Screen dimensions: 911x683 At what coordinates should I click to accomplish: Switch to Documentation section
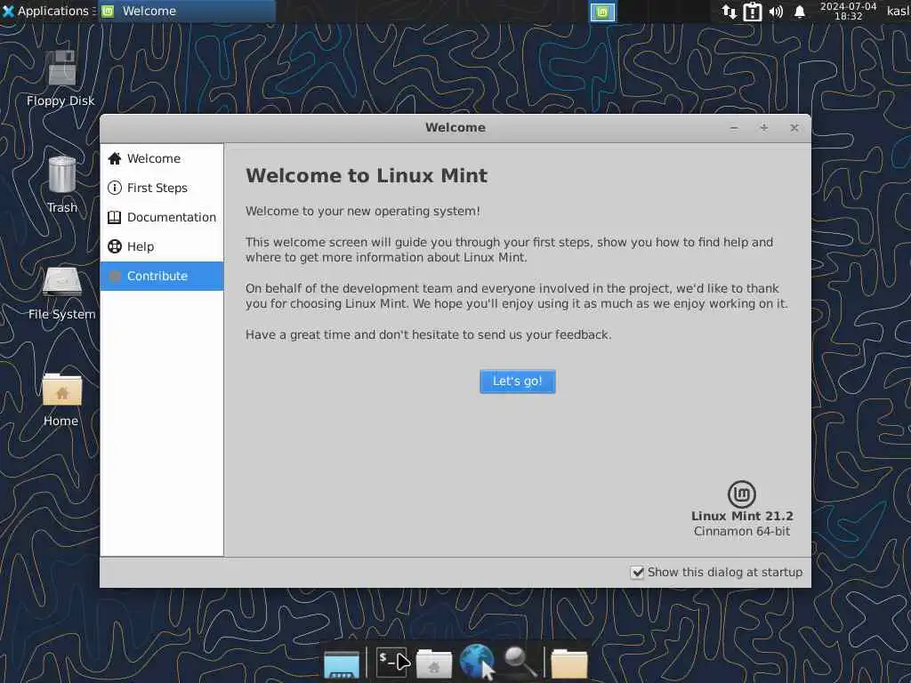pyautogui.click(x=162, y=217)
